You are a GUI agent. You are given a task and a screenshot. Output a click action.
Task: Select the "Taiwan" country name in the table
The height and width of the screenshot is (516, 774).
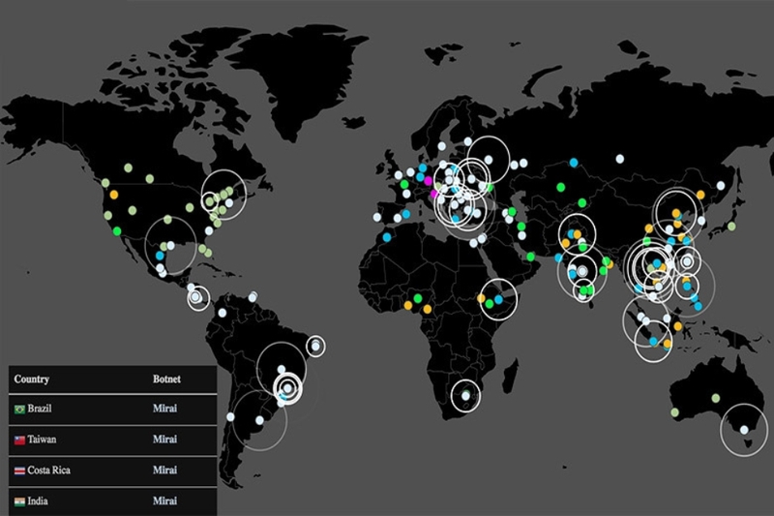click(x=42, y=439)
